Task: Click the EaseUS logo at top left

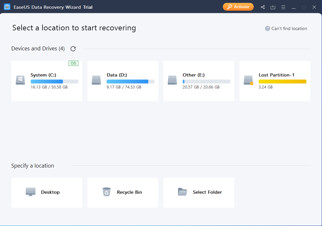Action: [7, 6]
